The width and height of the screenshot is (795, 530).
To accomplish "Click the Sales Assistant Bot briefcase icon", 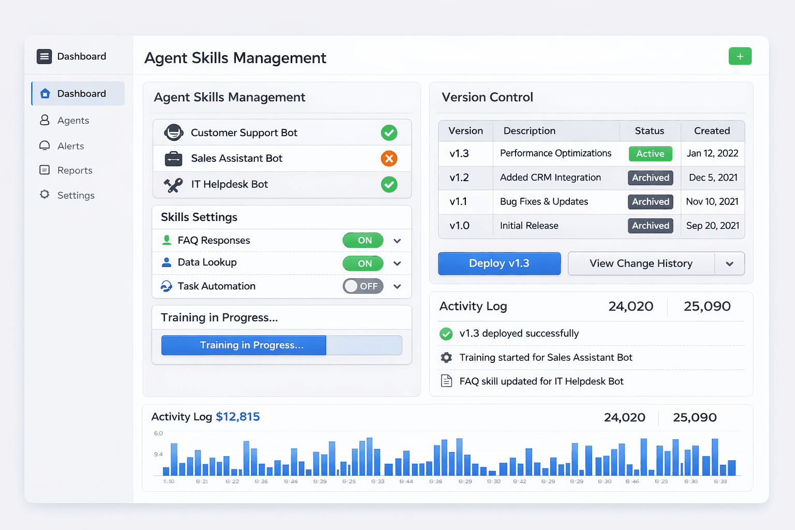I will click(174, 158).
